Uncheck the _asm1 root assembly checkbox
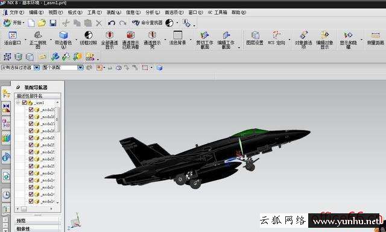Viewport: 386px width, 232px height. [x=24, y=102]
